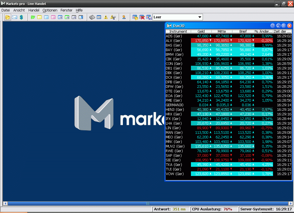The width and height of the screenshot is (294, 213).
Task: Open the envelope messages icon
Action: (x=14, y=17)
